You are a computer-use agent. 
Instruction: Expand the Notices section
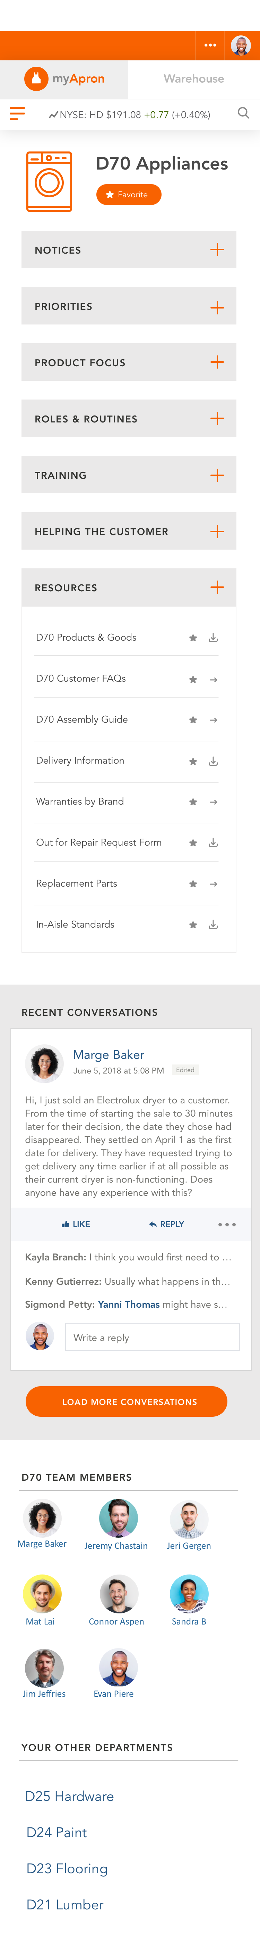tap(217, 250)
